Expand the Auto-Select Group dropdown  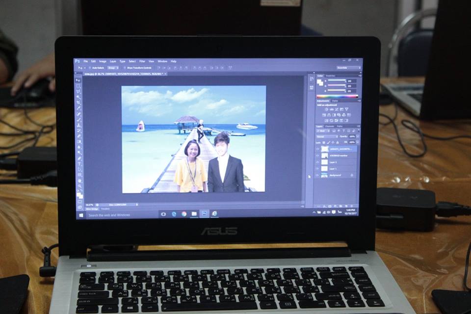click(x=113, y=68)
